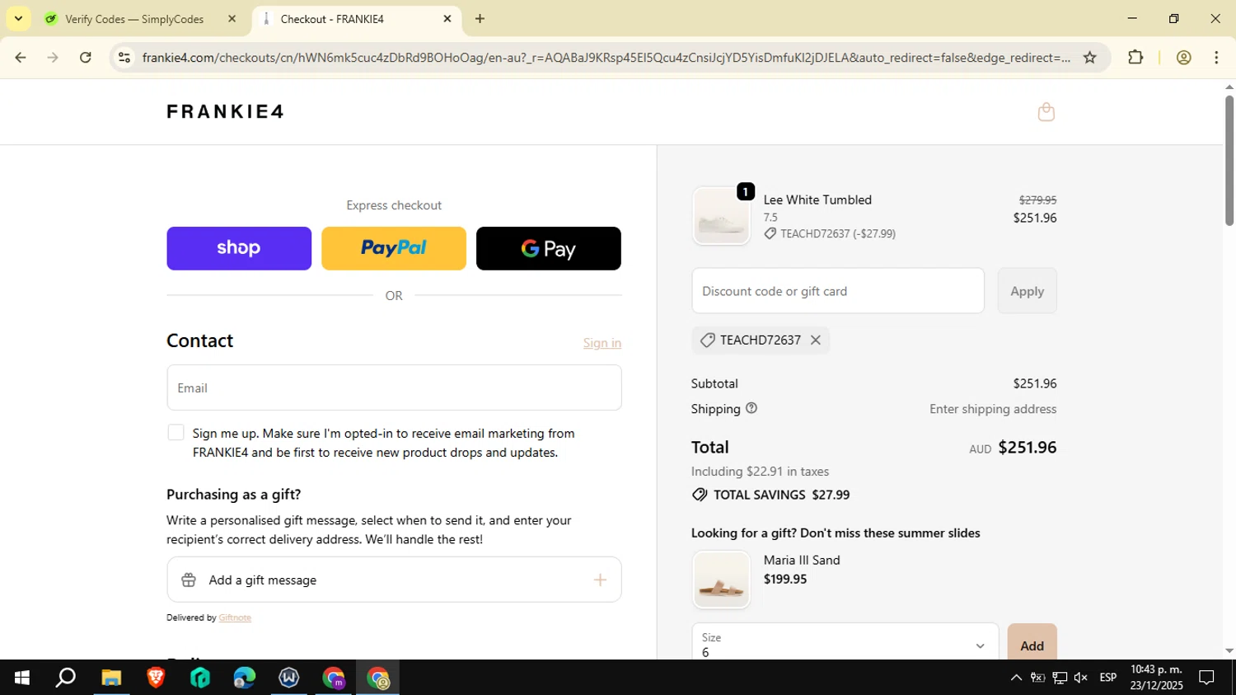Open the Windows Start menu

pyautogui.click(x=22, y=678)
